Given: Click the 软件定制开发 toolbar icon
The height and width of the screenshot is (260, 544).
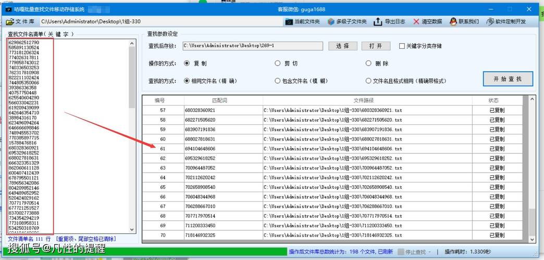Looking at the screenshot, I should click(x=490, y=21).
